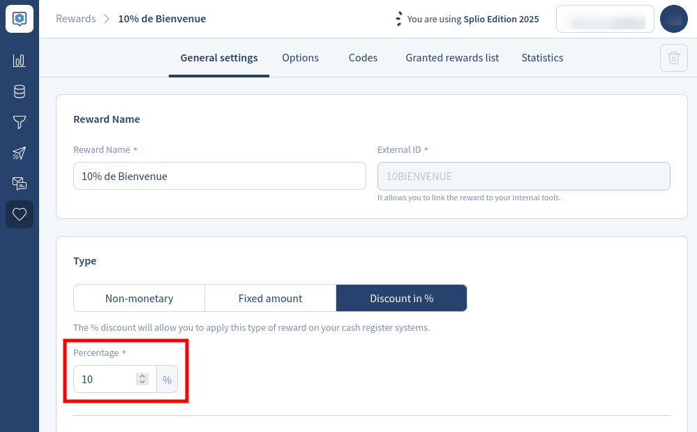697x432 pixels.
Task: Click the funnel filter sidebar icon
Action: click(20, 123)
